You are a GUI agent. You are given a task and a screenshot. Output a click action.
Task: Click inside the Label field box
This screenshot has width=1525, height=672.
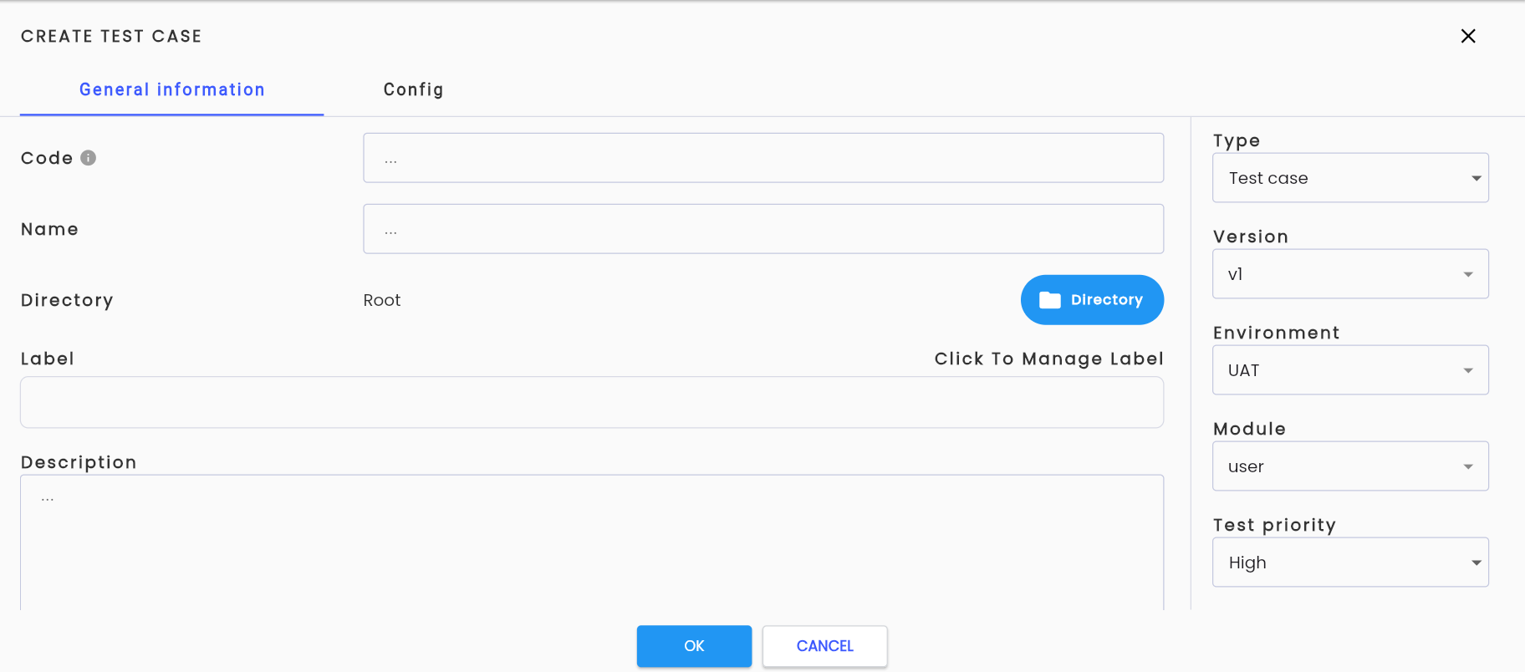pos(592,402)
